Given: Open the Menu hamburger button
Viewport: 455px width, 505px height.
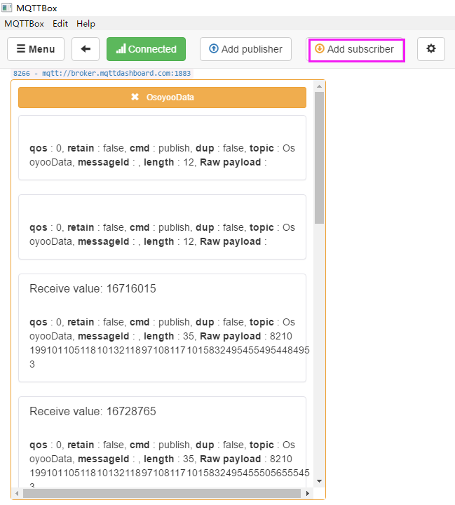Looking at the screenshot, I should pyautogui.click(x=36, y=49).
